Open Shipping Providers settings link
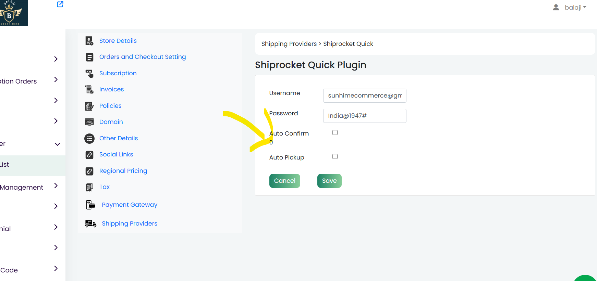This screenshot has width=597, height=281. [x=130, y=223]
